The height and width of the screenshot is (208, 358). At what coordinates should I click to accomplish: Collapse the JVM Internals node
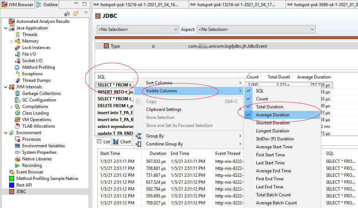coord(5,87)
